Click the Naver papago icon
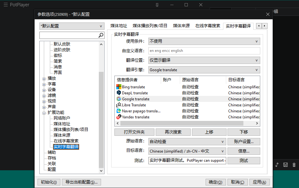 119,111
